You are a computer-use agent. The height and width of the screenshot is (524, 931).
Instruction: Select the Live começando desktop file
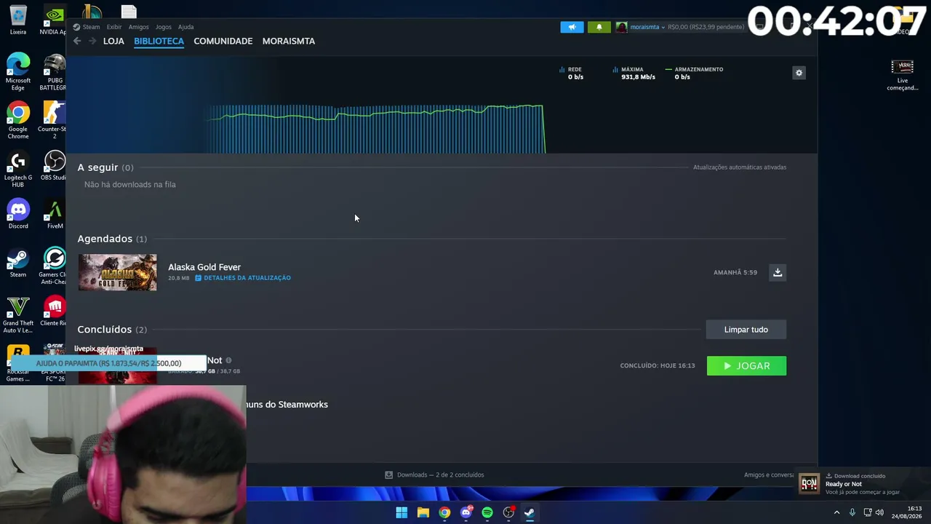(x=902, y=76)
